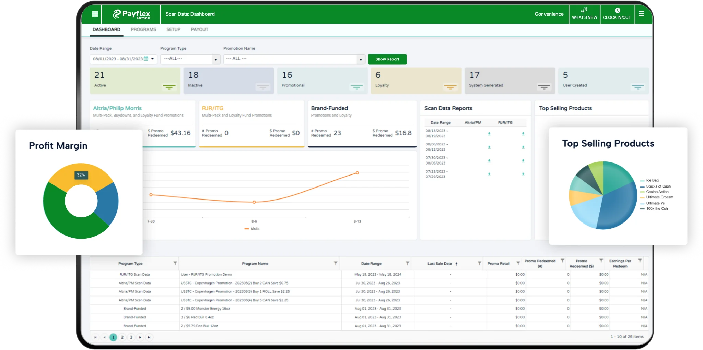
Task: Click the Convenience store label
Action: [x=549, y=14]
